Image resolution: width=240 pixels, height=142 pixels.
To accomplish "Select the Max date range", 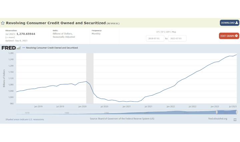I will [x=174, y=32].
